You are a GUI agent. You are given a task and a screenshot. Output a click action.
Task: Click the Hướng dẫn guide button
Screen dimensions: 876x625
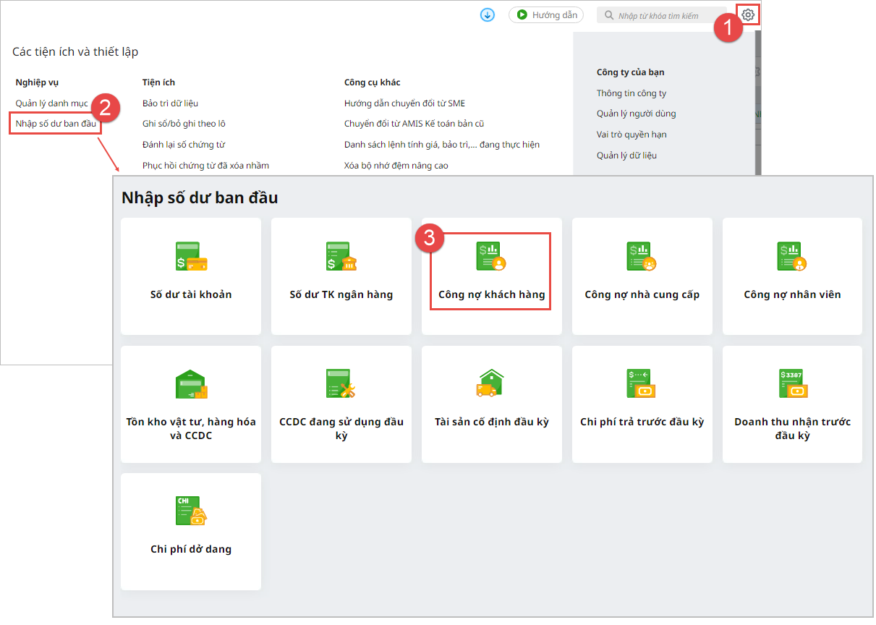(x=546, y=15)
